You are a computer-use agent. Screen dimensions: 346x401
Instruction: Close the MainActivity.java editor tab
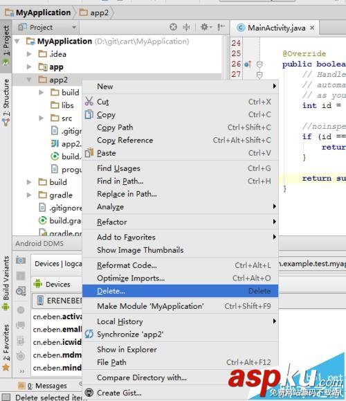[312, 28]
